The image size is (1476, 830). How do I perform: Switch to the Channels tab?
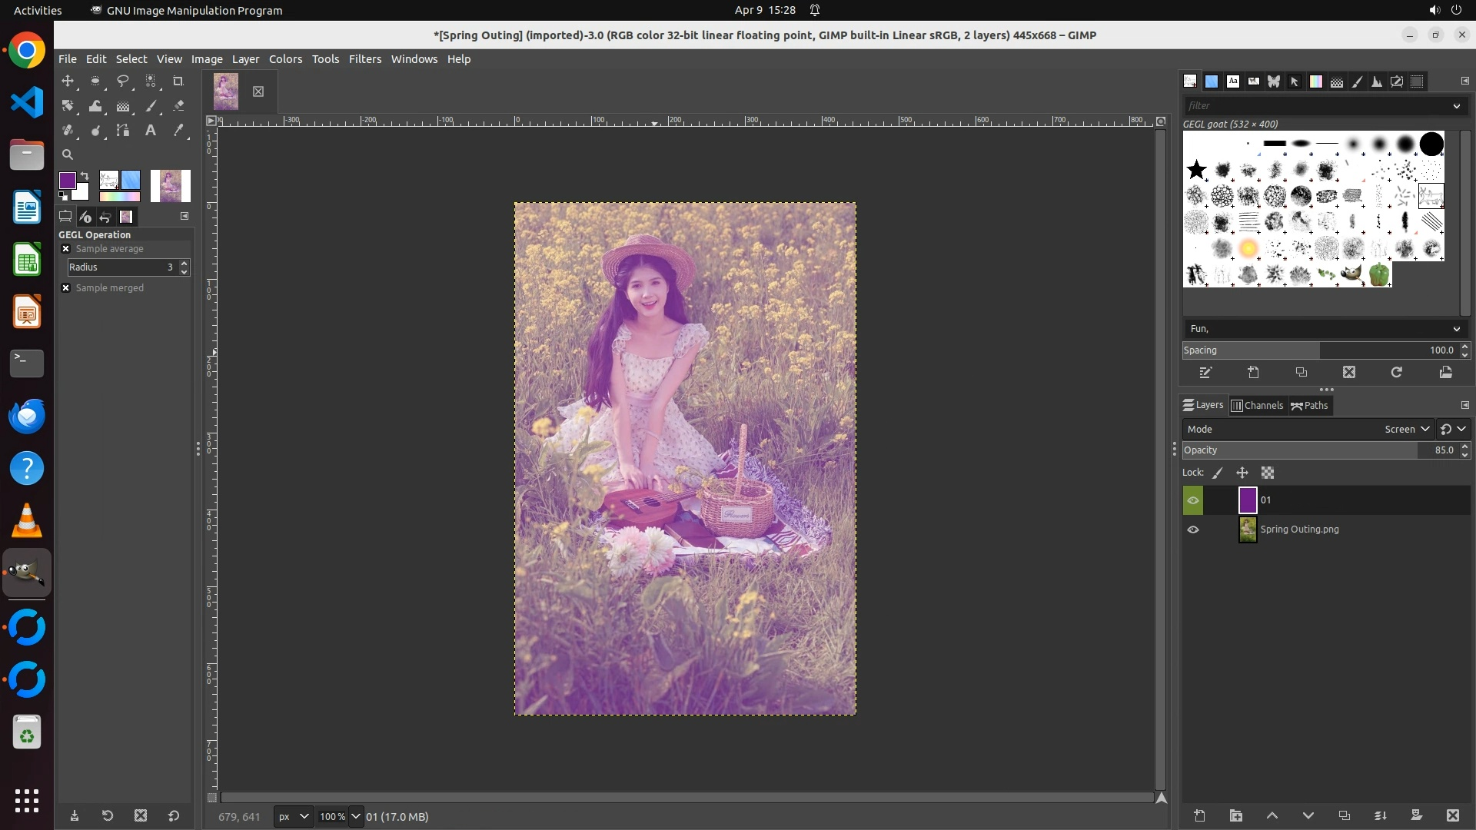tap(1257, 406)
